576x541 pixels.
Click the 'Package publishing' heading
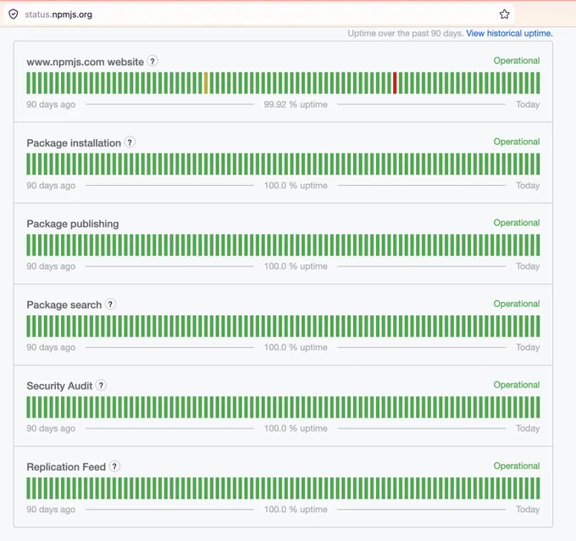click(x=73, y=224)
